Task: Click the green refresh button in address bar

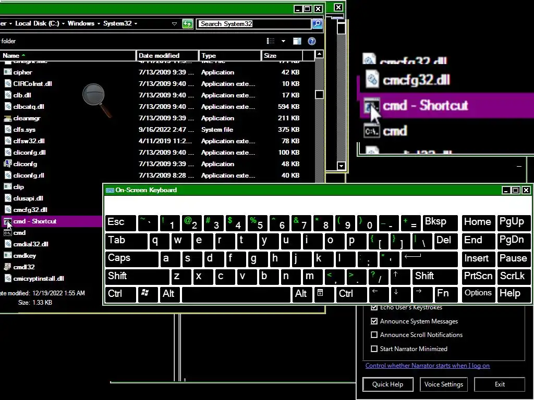Action: [x=187, y=23]
